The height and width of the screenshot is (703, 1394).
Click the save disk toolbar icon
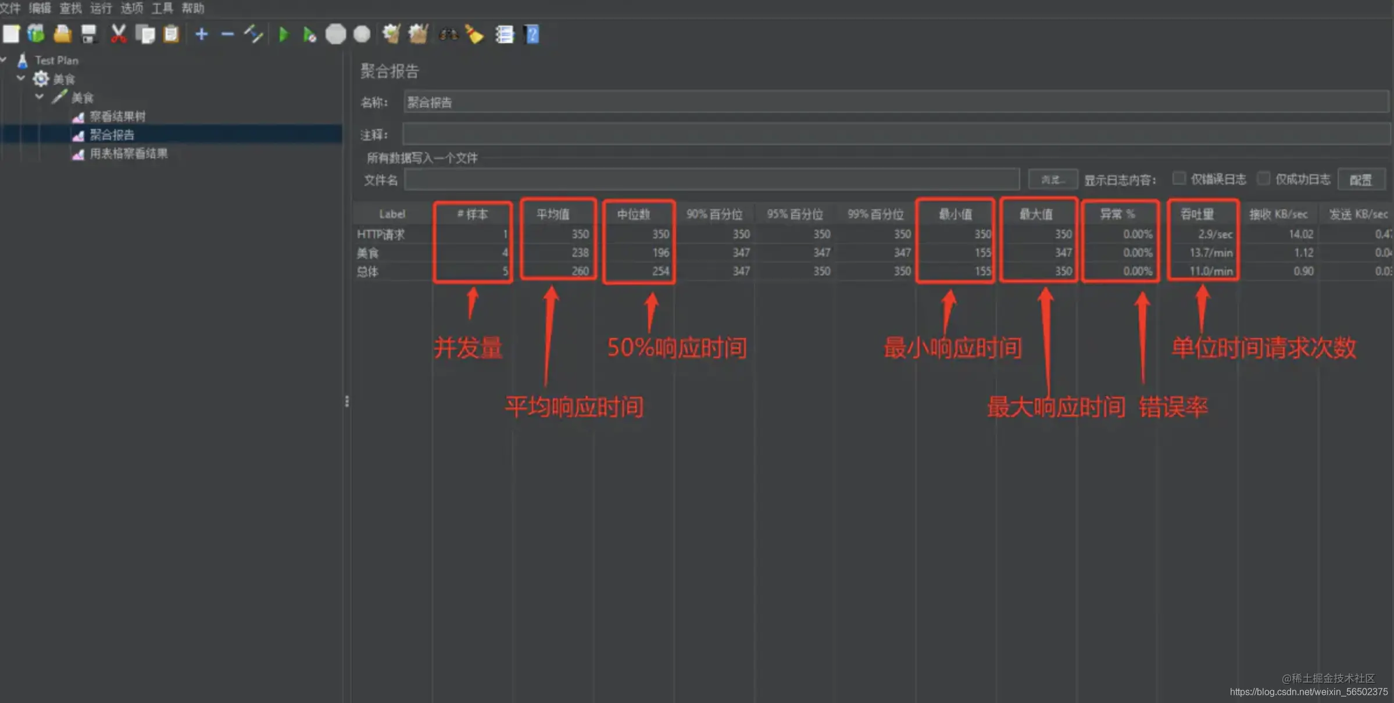pos(89,34)
